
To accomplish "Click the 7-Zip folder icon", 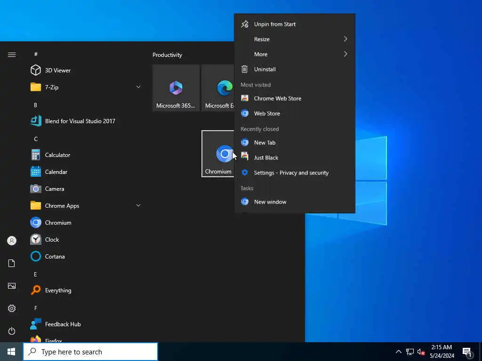I will (x=36, y=87).
